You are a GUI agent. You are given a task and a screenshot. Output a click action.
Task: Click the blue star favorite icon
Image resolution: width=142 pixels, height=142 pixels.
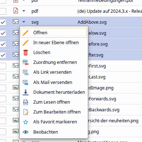[26, 122]
